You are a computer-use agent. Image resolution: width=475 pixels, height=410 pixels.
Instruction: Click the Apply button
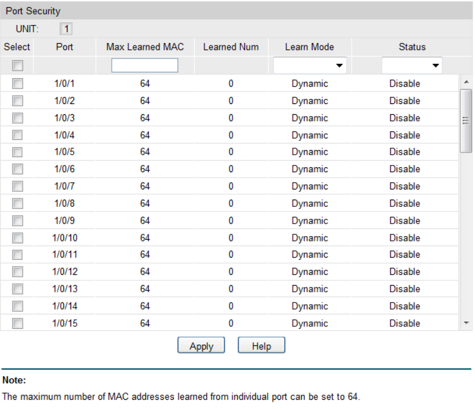(201, 345)
